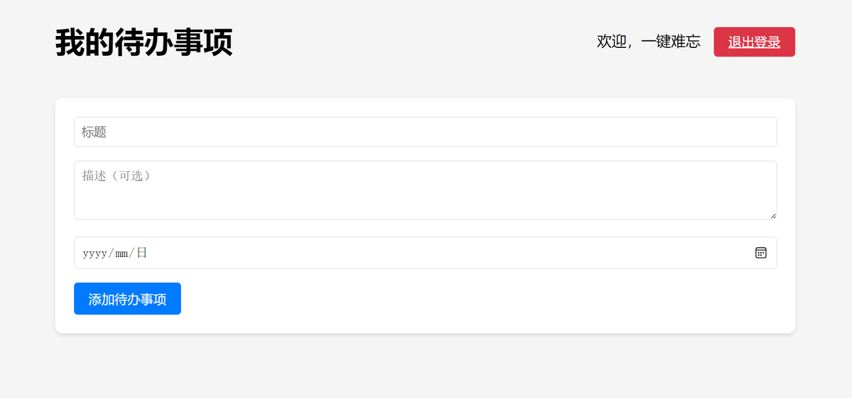The height and width of the screenshot is (398, 852).
Task: Open the calendar picker icon
Action: (761, 253)
